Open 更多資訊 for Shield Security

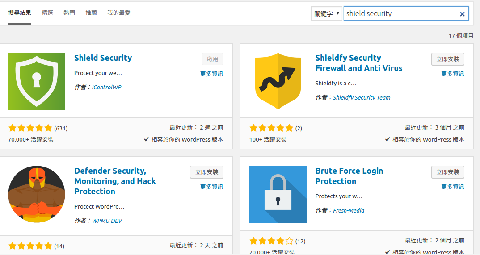click(x=211, y=74)
